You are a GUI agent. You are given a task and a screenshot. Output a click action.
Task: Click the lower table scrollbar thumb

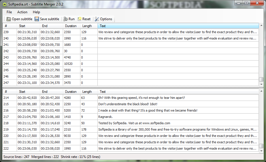tap(261, 146)
